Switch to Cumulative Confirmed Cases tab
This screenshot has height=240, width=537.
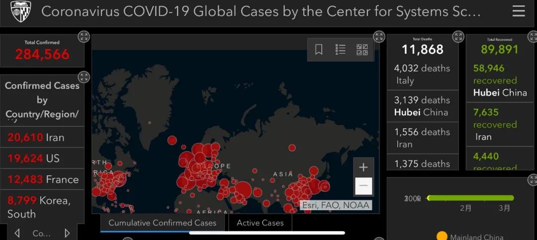[162, 223]
